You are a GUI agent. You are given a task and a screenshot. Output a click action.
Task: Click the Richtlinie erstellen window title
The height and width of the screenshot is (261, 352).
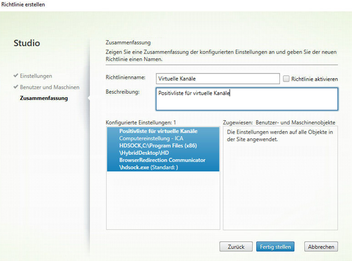click(x=23, y=4)
